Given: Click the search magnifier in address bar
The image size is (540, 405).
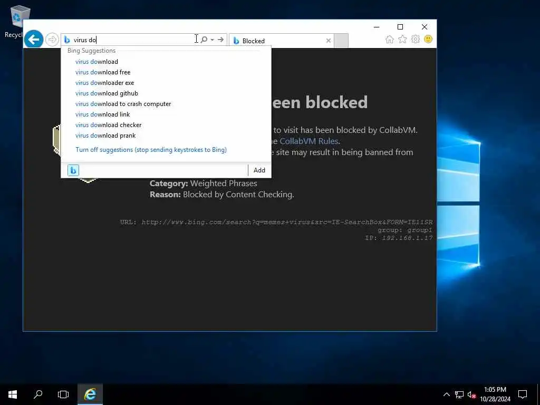Looking at the screenshot, I should tap(204, 40).
